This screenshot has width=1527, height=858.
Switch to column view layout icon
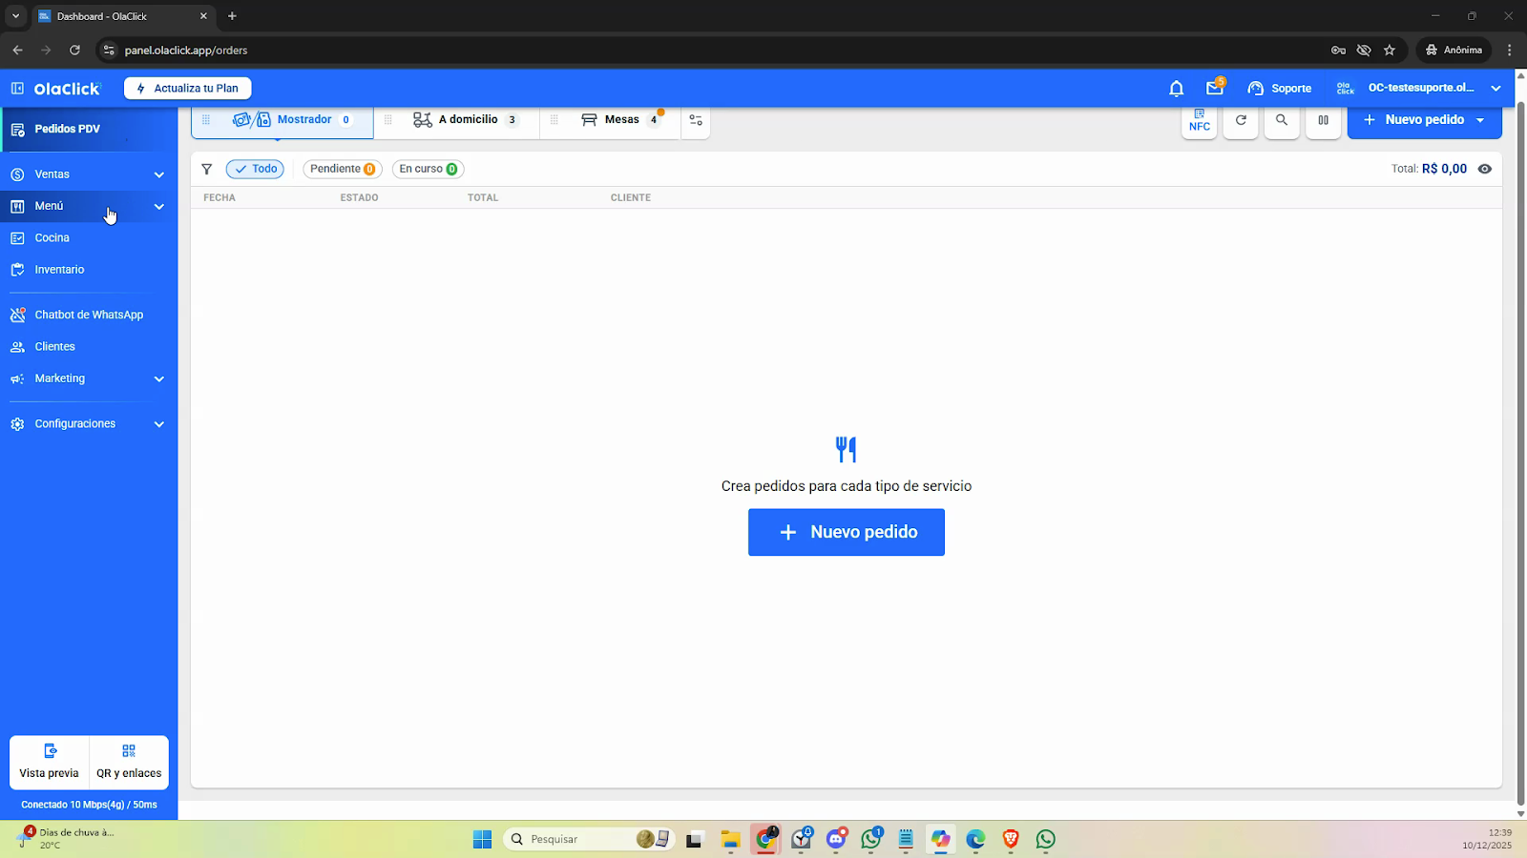click(1323, 120)
